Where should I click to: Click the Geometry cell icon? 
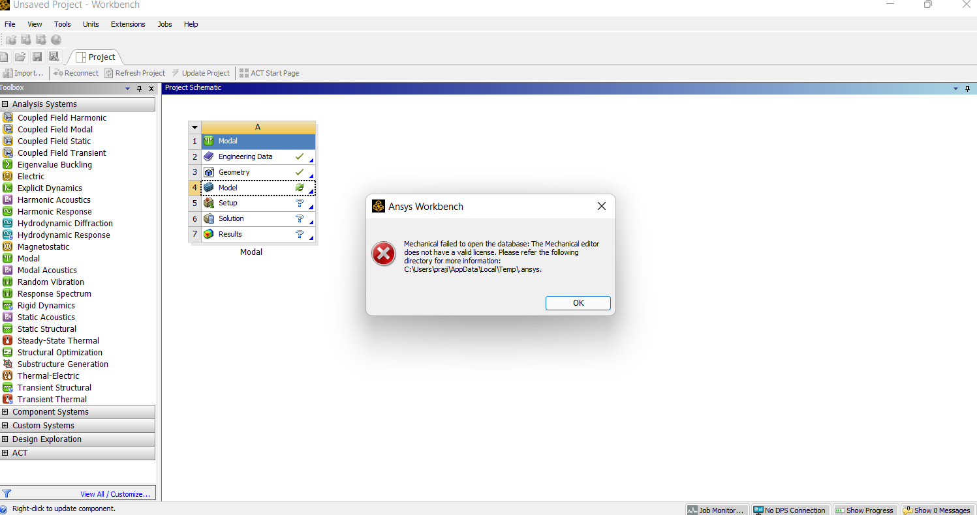(x=209, y=172)
